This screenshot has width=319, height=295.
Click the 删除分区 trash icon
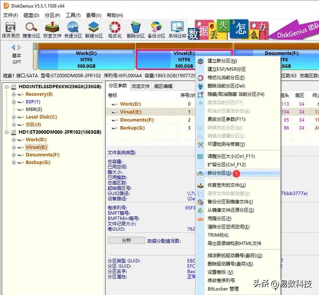click(x=135, y=27)
